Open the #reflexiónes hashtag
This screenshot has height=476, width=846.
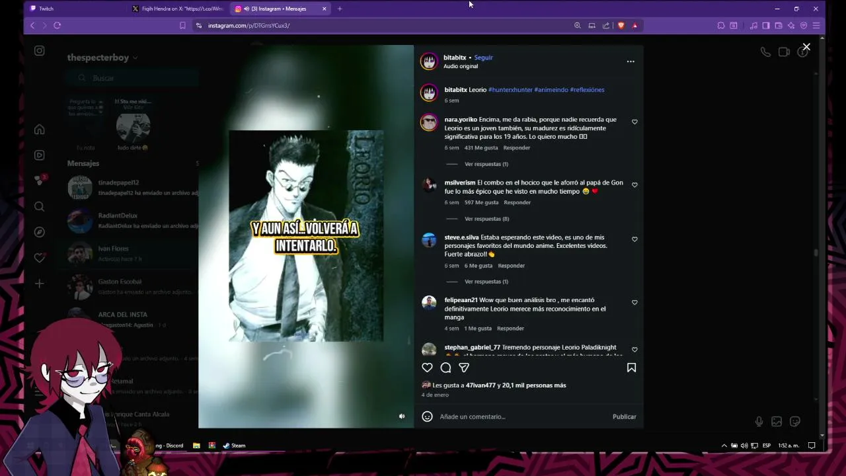[587, 90]
